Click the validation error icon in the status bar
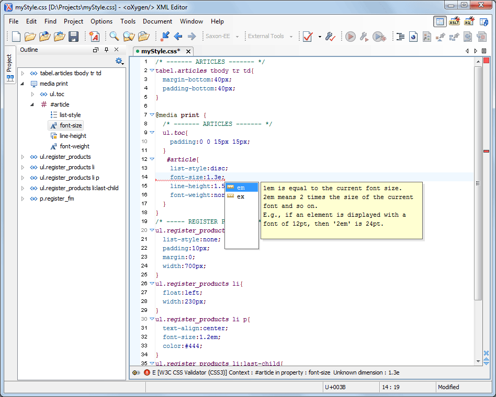This screenshot has height=397, width=496. [x=147, y=372]
